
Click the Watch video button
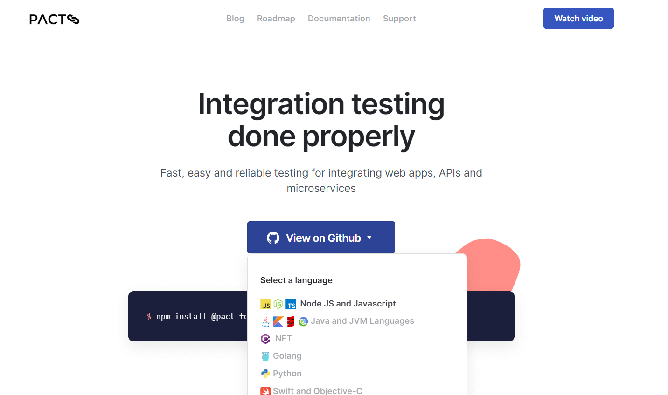578,18
